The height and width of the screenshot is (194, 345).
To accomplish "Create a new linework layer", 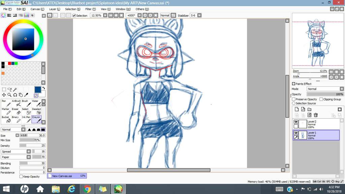I will [x=303, y=109].
